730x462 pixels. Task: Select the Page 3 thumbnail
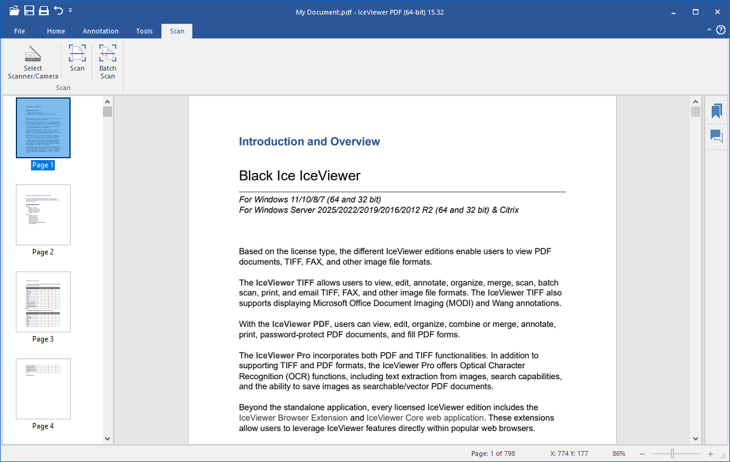tap(43, 302)
